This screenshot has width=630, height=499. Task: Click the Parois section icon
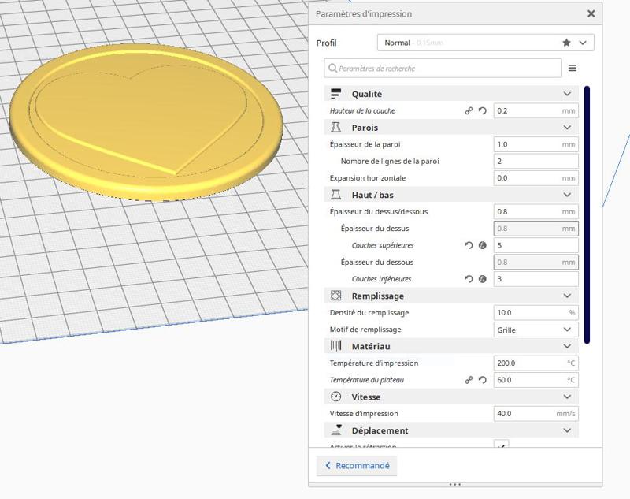tap(335, 128)
